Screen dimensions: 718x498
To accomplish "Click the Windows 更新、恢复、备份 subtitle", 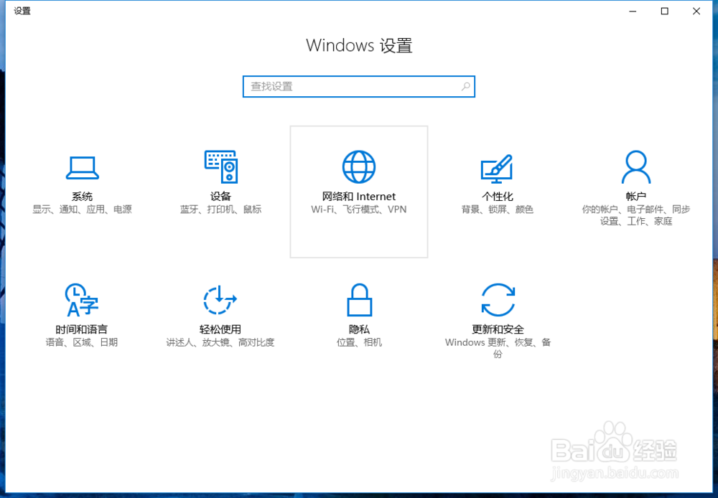I will pyautogui.click(x=498, y=342).
